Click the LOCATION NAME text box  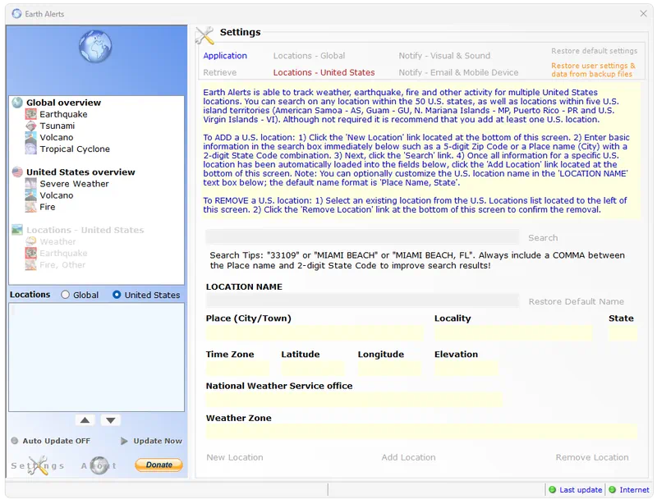362,300
